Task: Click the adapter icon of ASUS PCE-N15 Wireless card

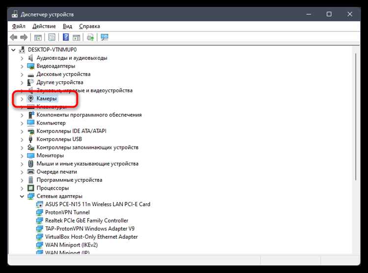Action: pos(39,204)
